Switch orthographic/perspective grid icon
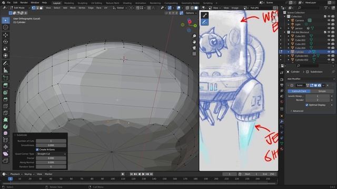 (194, 54)
